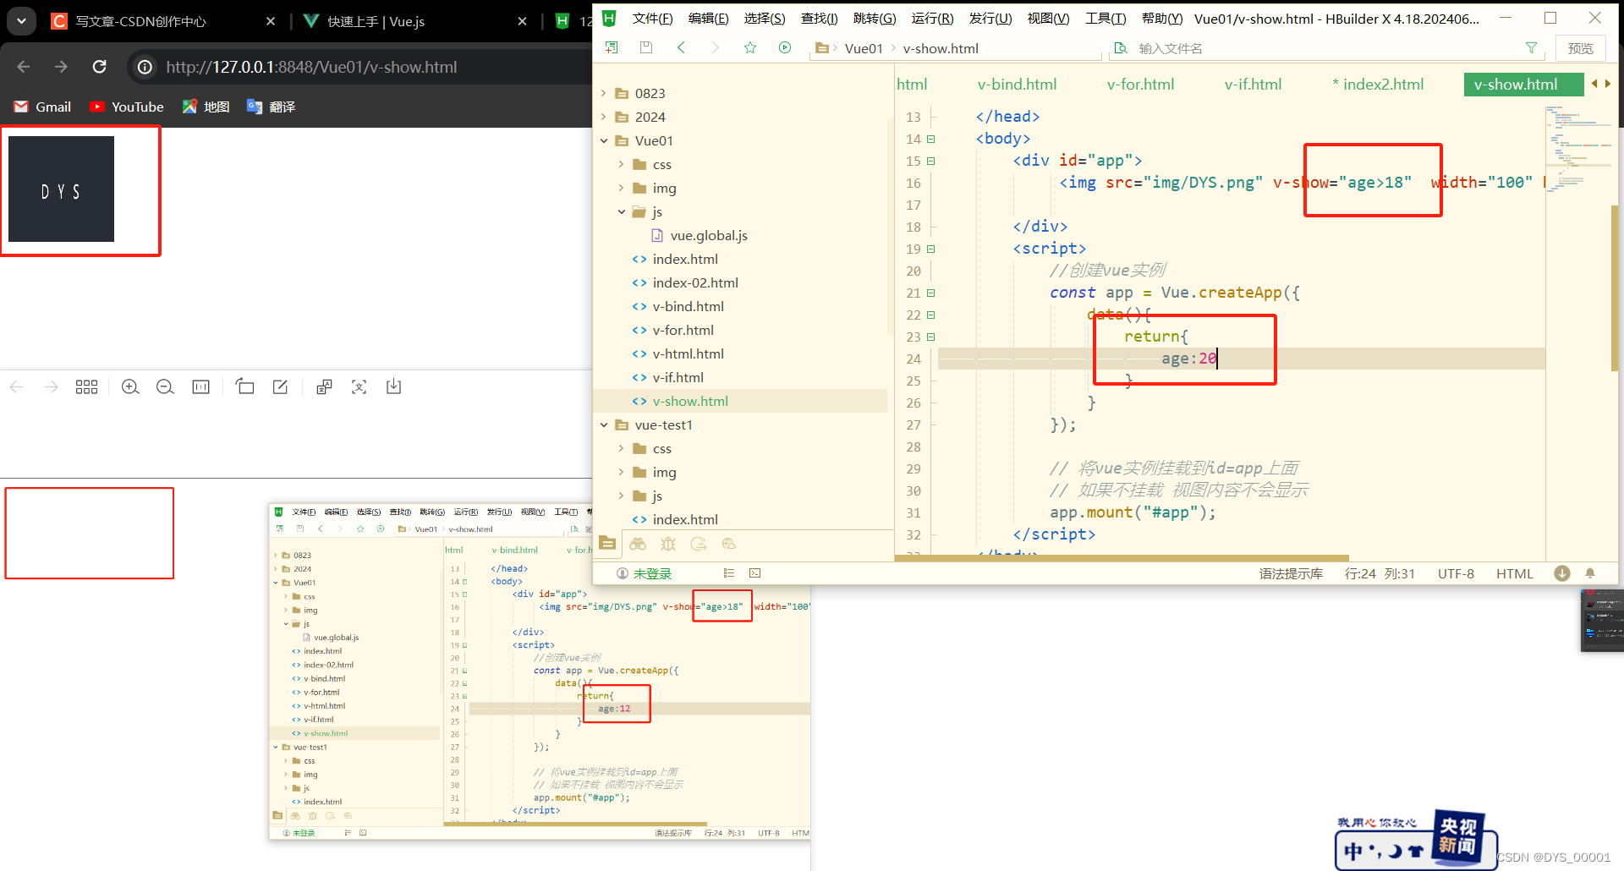Extract text with the OCR icon
The image size is (1624, 871).
(359, 386)
